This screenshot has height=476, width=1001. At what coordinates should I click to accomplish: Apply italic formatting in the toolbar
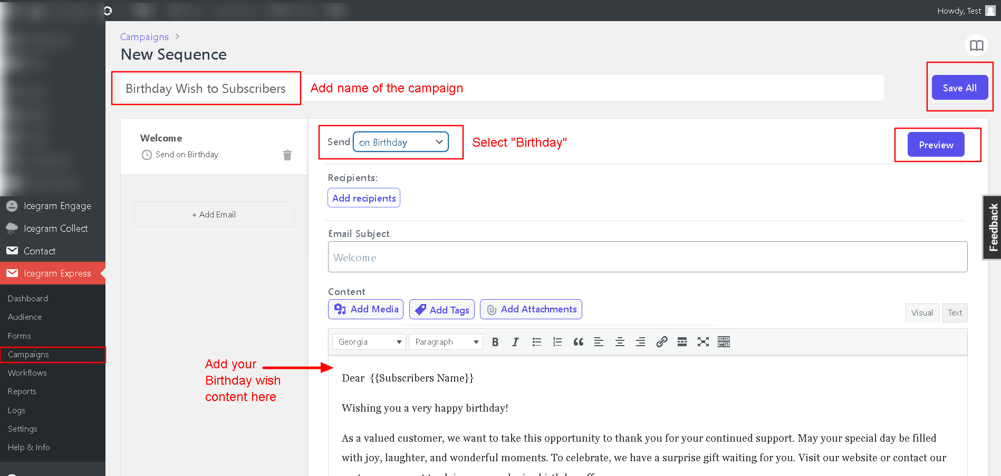coord(515,342)
